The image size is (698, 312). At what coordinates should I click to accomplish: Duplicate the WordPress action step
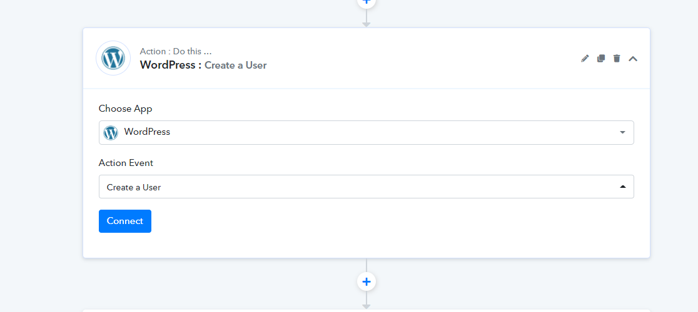(x=601, y=59)
